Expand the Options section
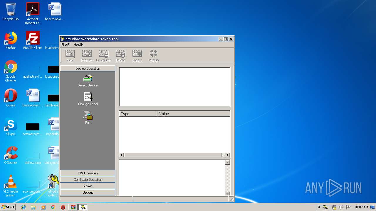The height and width of the screenshot is (211, 376). pos(88,193)
